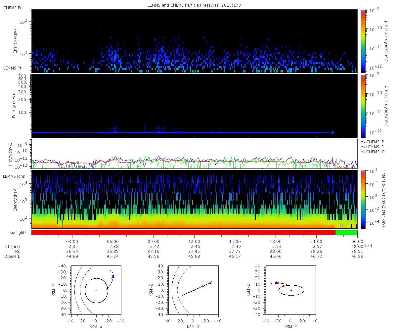
Task: Select the CHEMS-P legend entry
Action: pos(375,142)
